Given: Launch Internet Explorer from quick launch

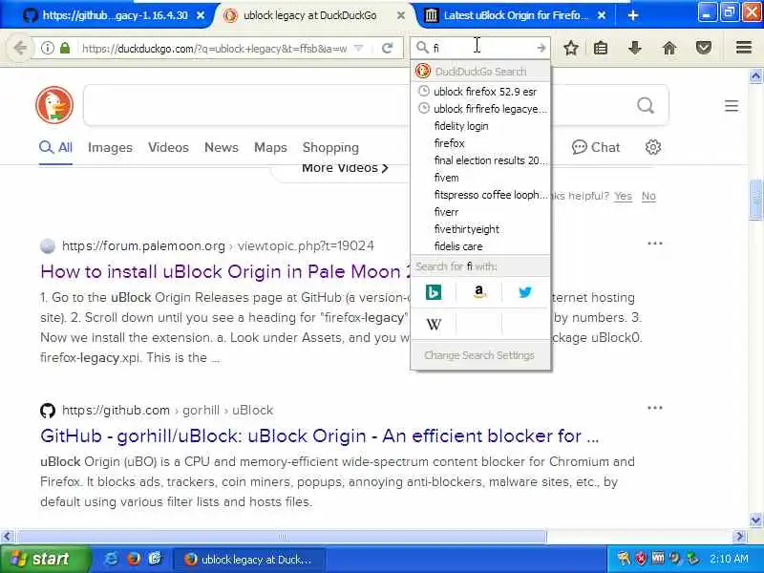Looking at the screenshot, I should (x=111, y=559).
